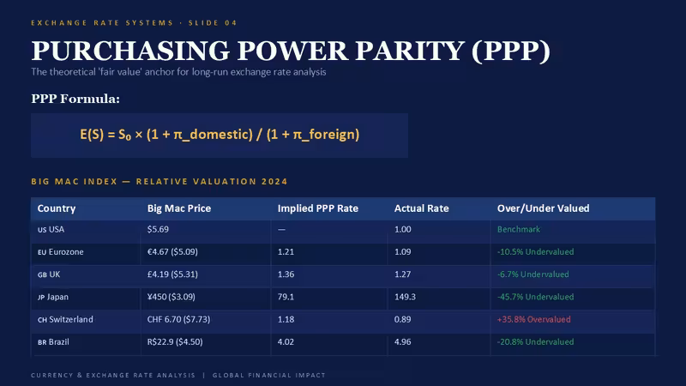This screenshot has height=386, width=686.
Task: Click the 'PURCHASING POWER PARITY (PPP)' title
Action: coord(291,51)
